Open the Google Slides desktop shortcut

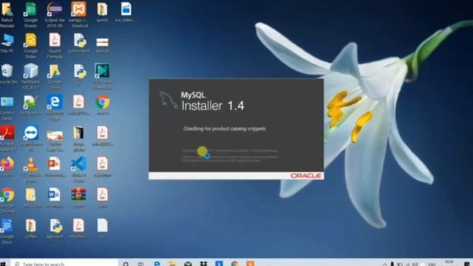pyautogui.click(x=30, y=46)
